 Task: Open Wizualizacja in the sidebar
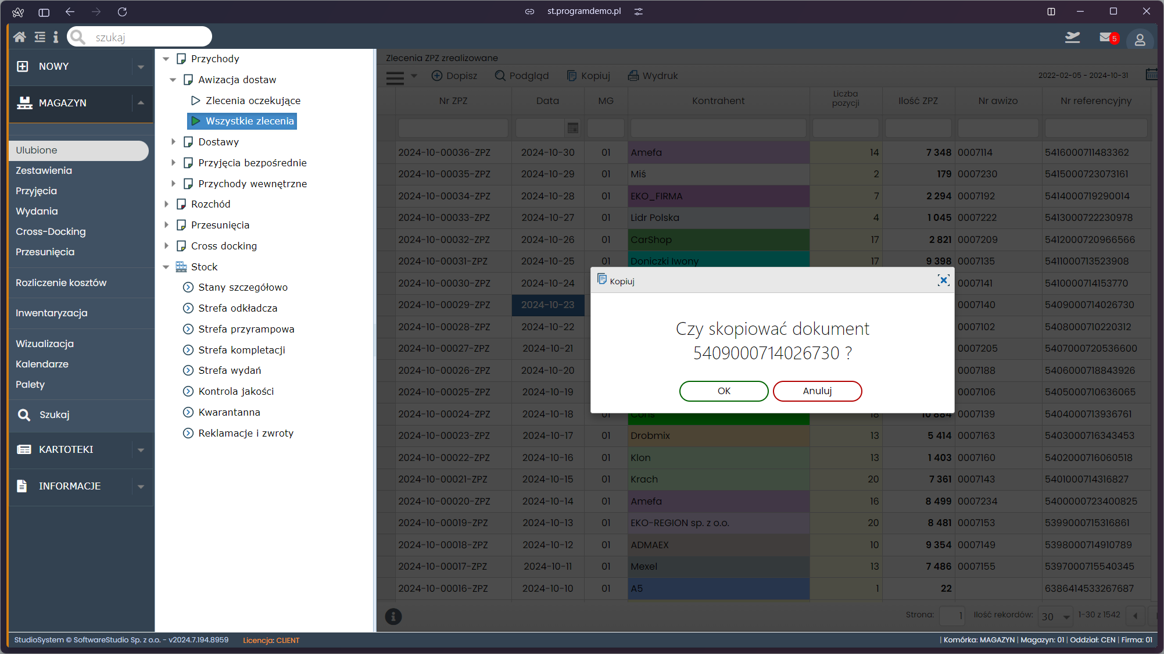[45, 344]
